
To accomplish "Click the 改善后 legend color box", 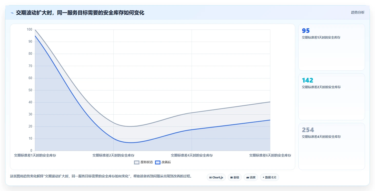I will pyautogui.click(x=158, y=162).
